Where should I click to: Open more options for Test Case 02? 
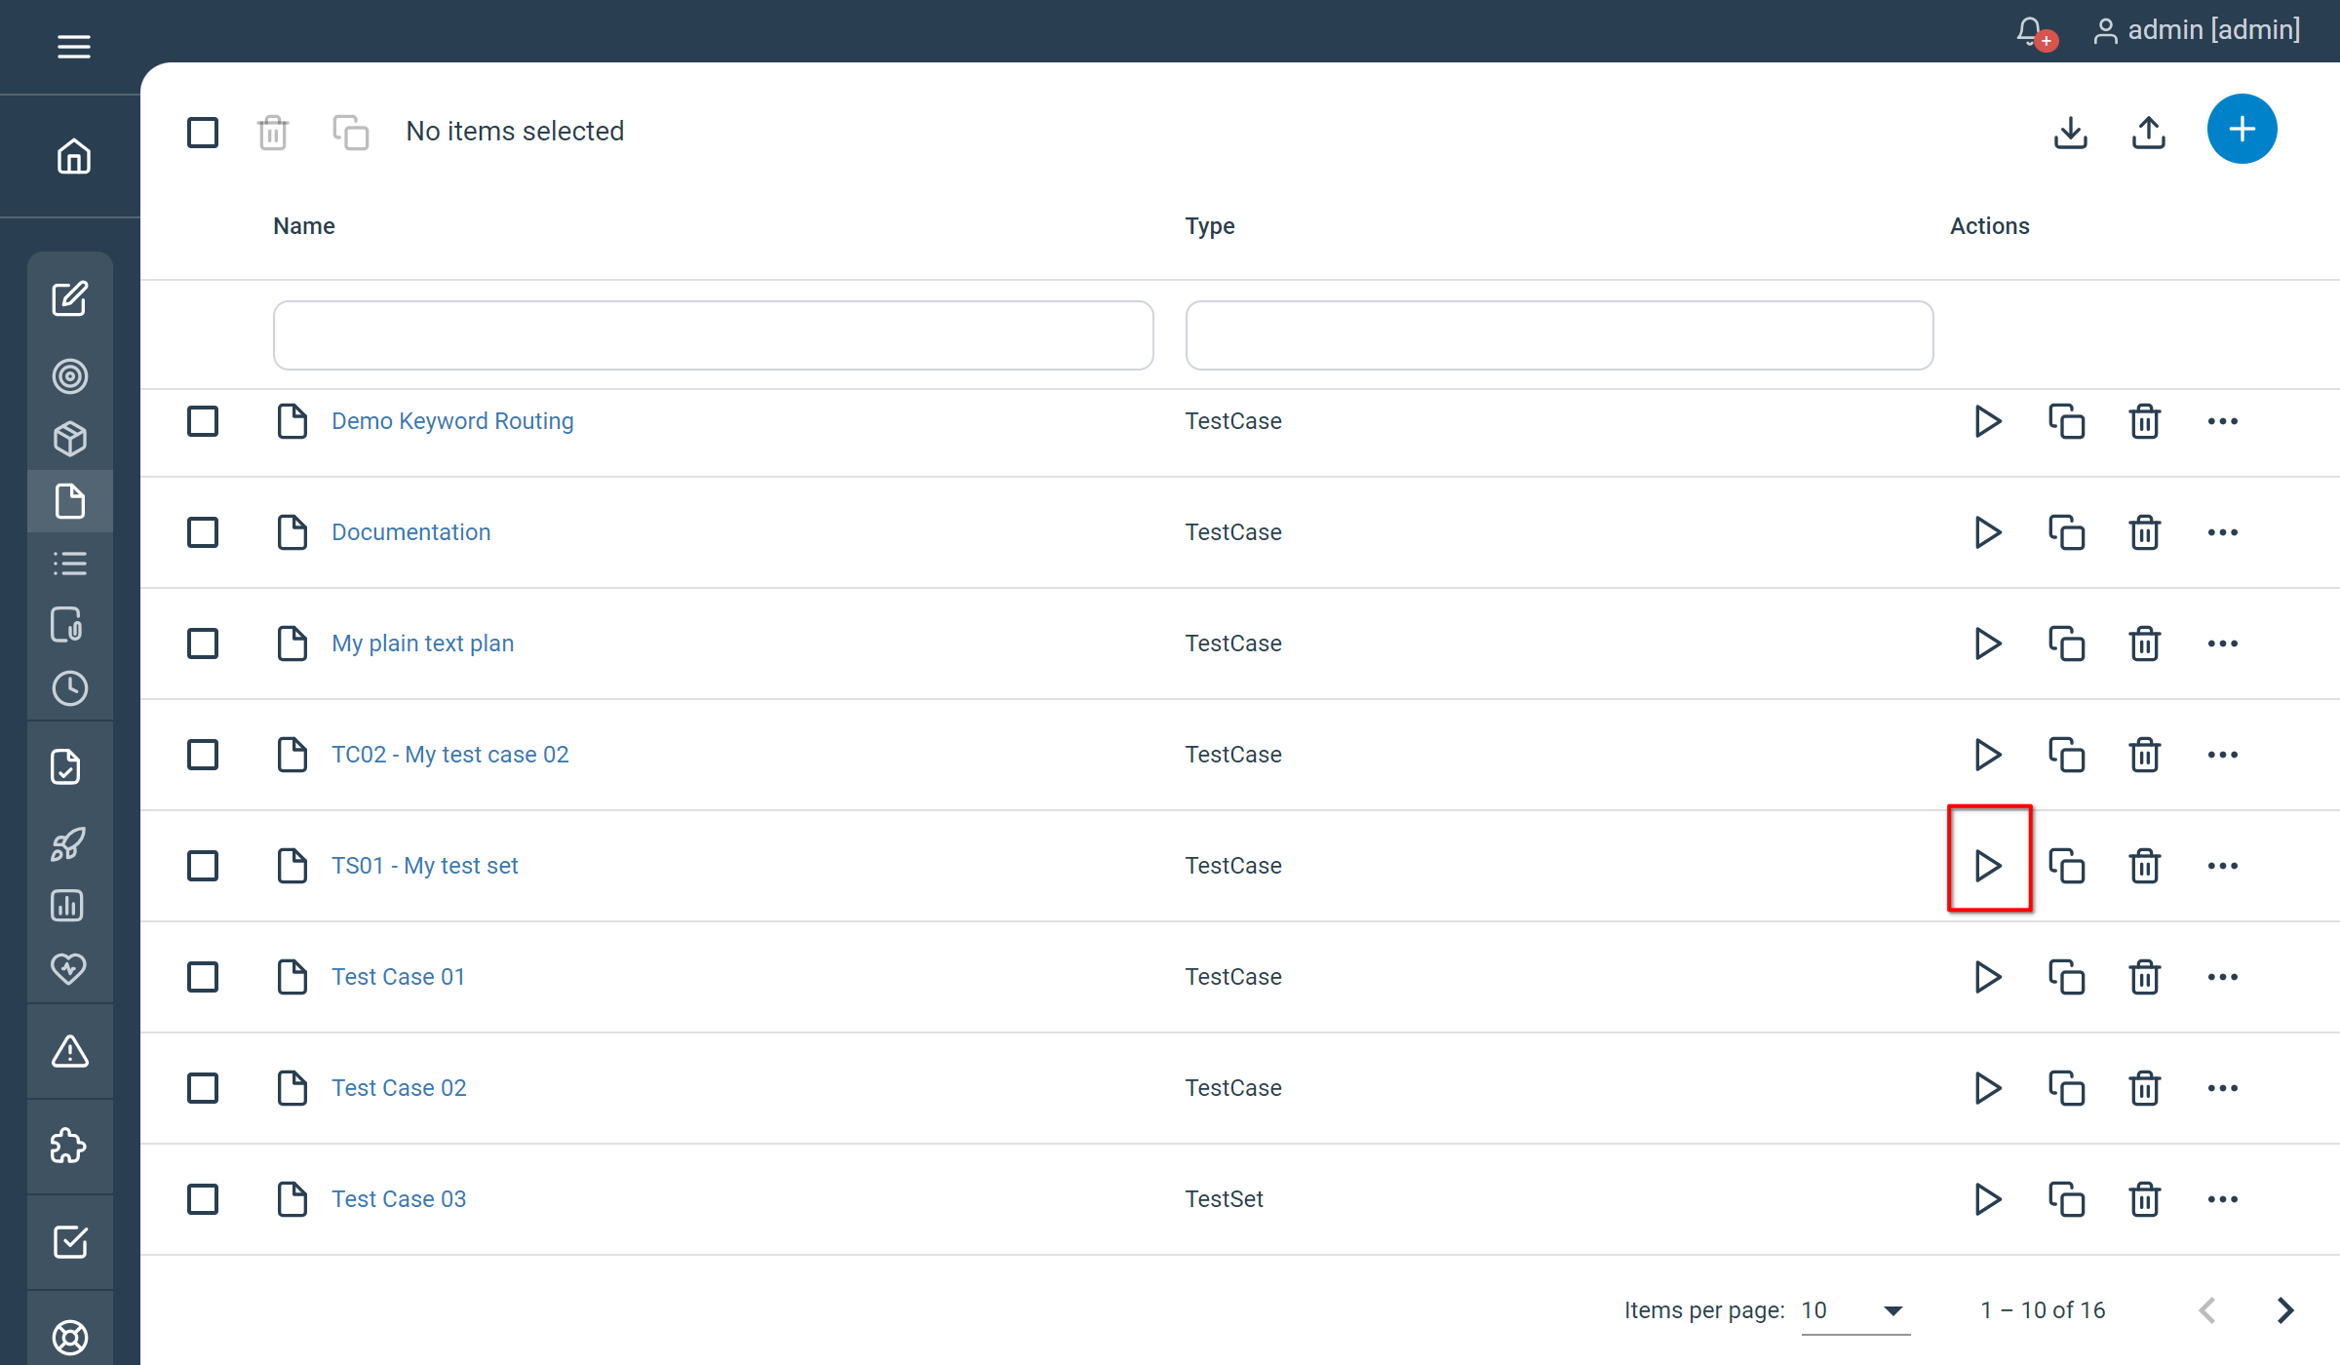pyautogui.click(x=2222, y=1088)
